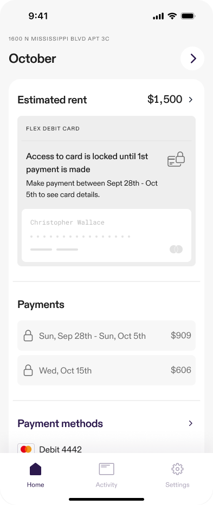This screenshot has width=213, height=505.
Task: Tap lock icon on Oct 15th payment
Action: (28, 370)
